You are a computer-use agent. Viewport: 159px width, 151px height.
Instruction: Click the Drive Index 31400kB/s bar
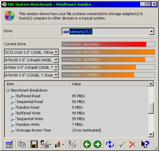(108, 75)
